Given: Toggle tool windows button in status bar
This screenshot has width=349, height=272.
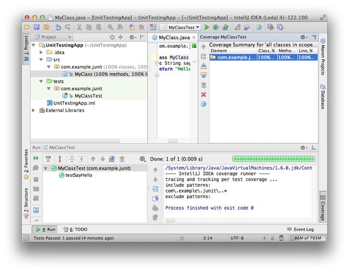Looking at the screenshot, I should click(26, 238).
